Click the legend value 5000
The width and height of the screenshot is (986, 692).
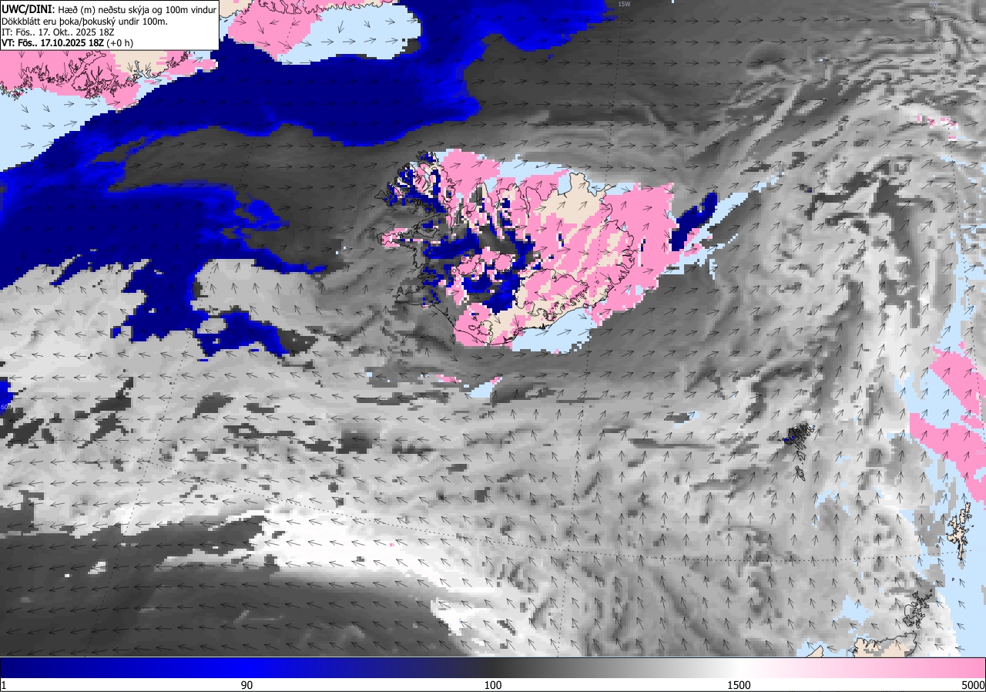pos(973,685)
